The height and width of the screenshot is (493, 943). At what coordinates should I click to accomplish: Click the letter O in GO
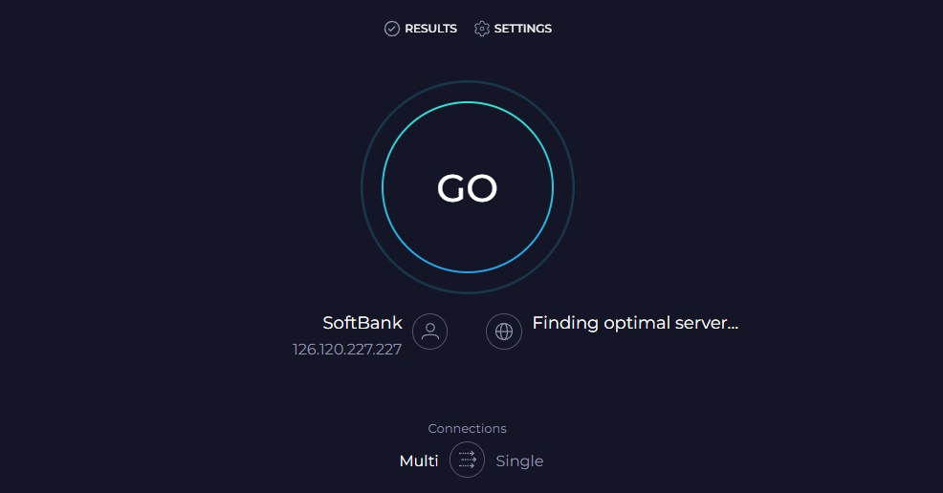pos(483,188)
